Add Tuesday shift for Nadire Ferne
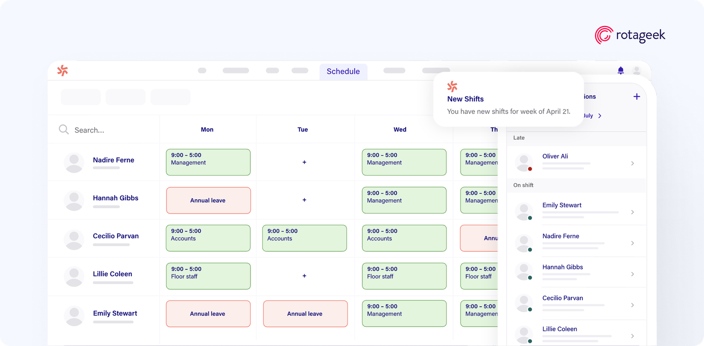The width and height of the screenshot is (704, 346). (304, 162)
